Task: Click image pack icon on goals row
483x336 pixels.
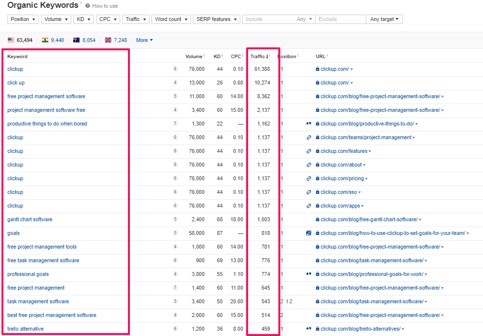Action: coord(309,233)
